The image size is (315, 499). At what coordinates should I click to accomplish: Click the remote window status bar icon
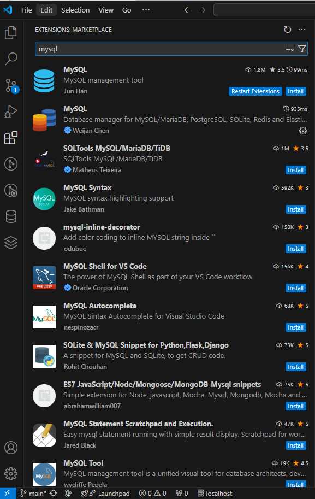coord(7,494)
